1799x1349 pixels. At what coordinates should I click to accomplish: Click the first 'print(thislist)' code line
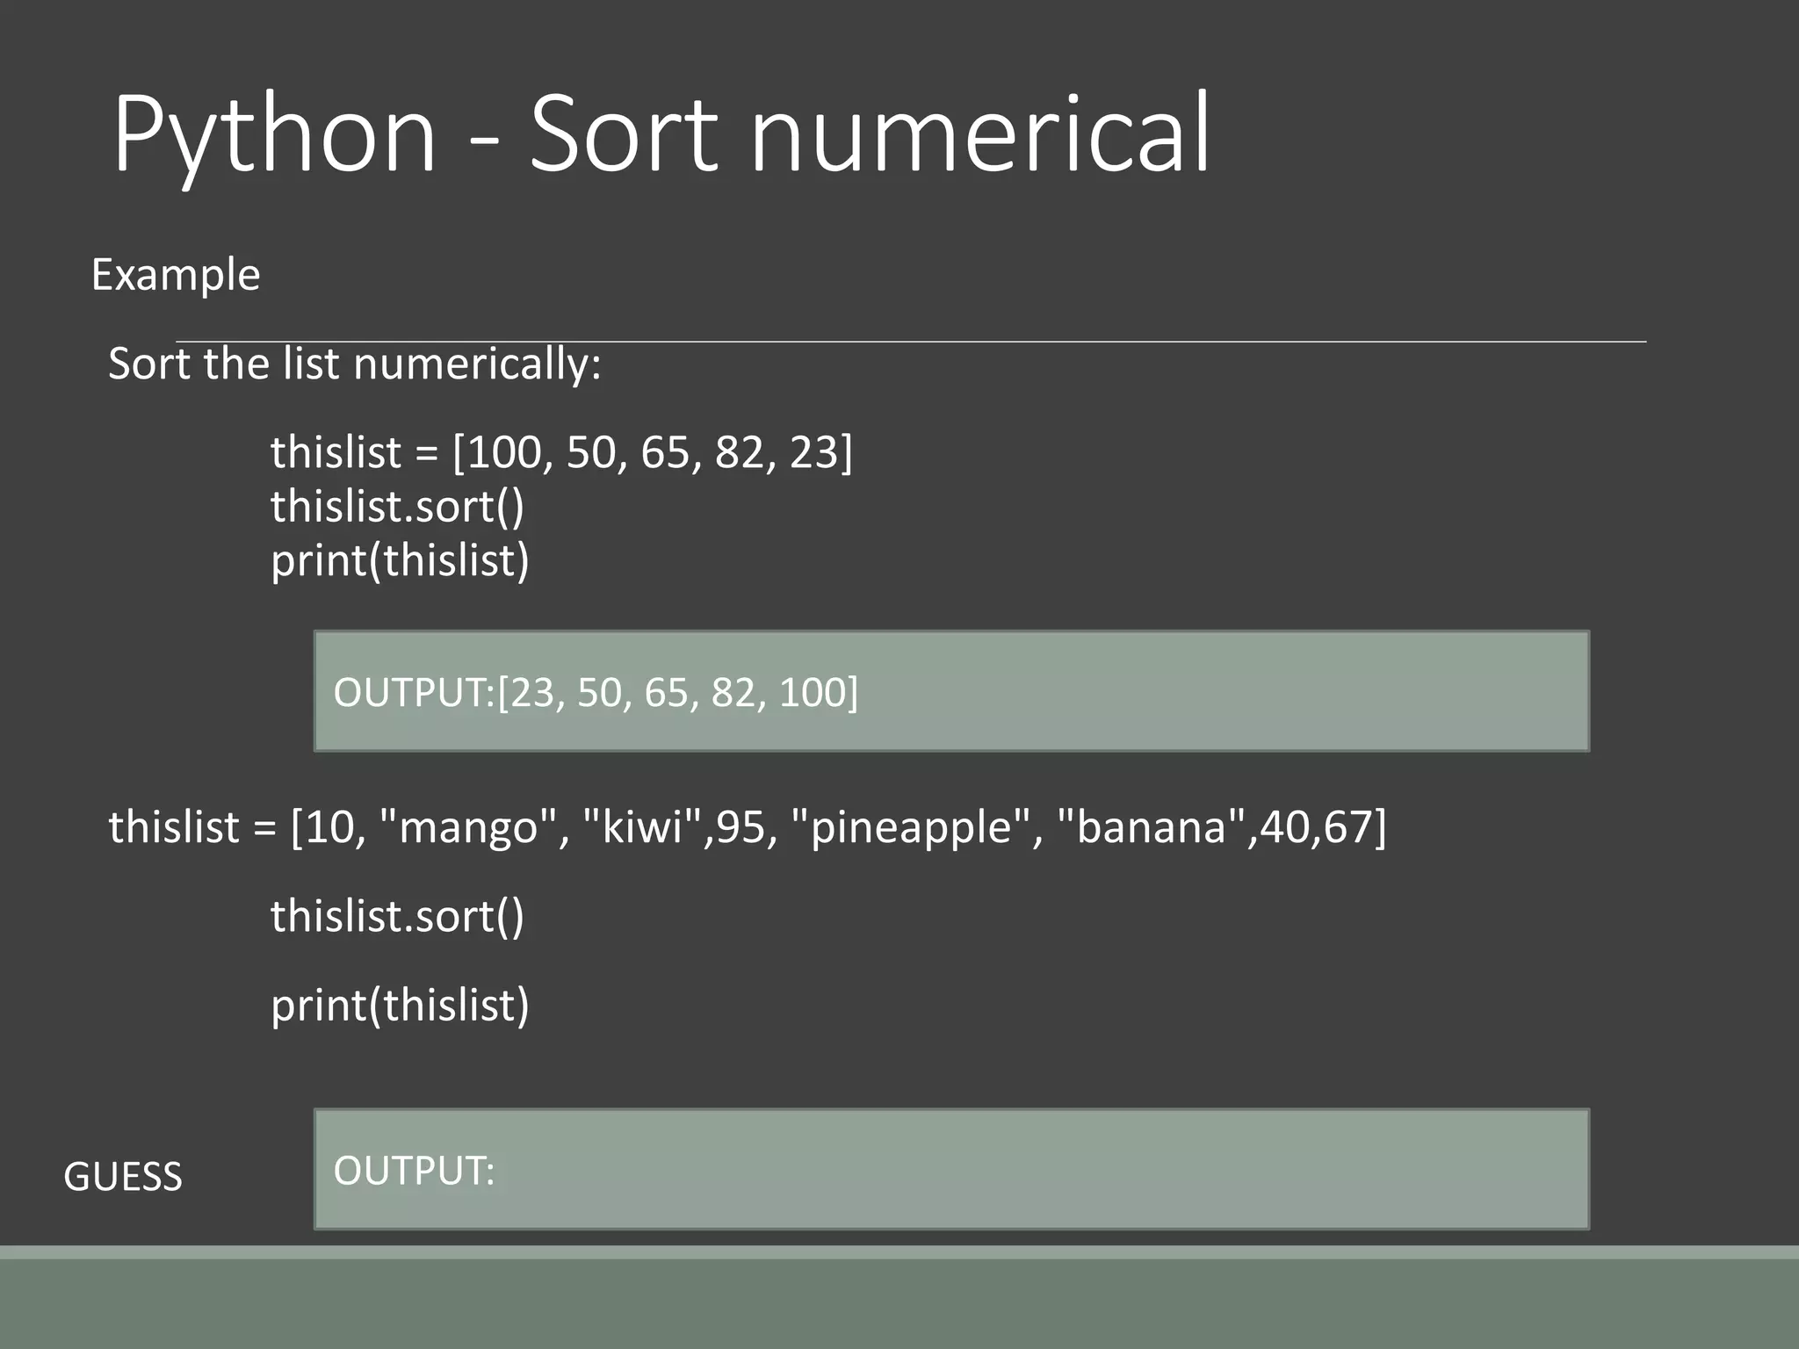[400, 560]
